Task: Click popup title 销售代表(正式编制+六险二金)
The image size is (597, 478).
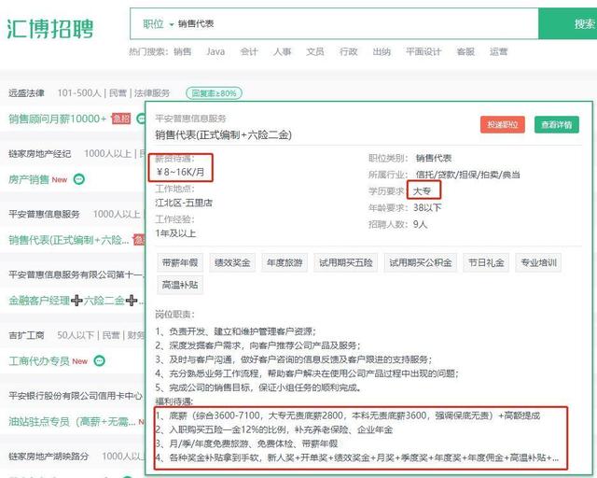Action: click(x=224, y=134)
